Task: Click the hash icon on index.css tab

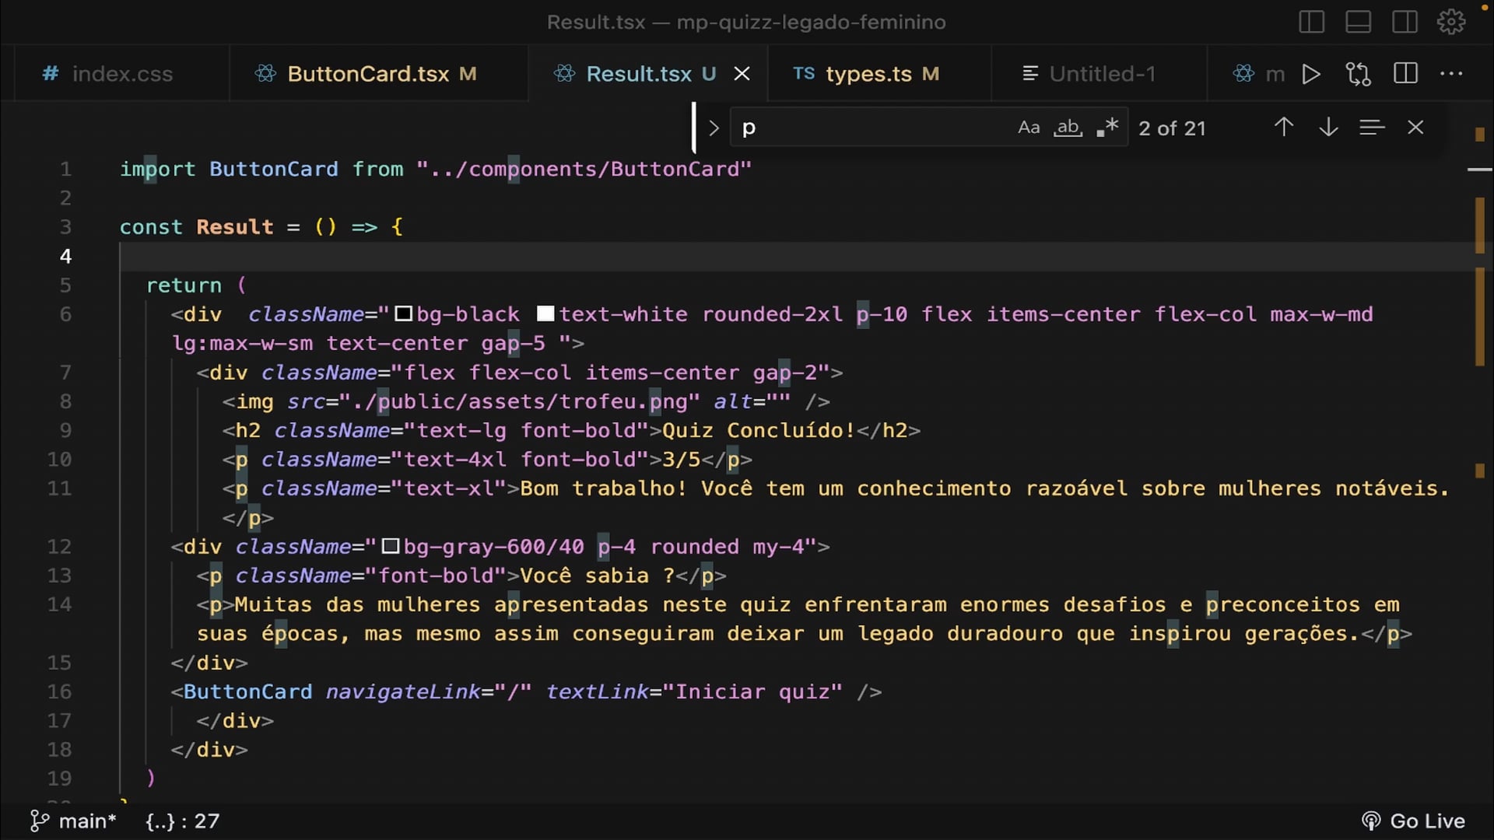Action: (51, 74)
